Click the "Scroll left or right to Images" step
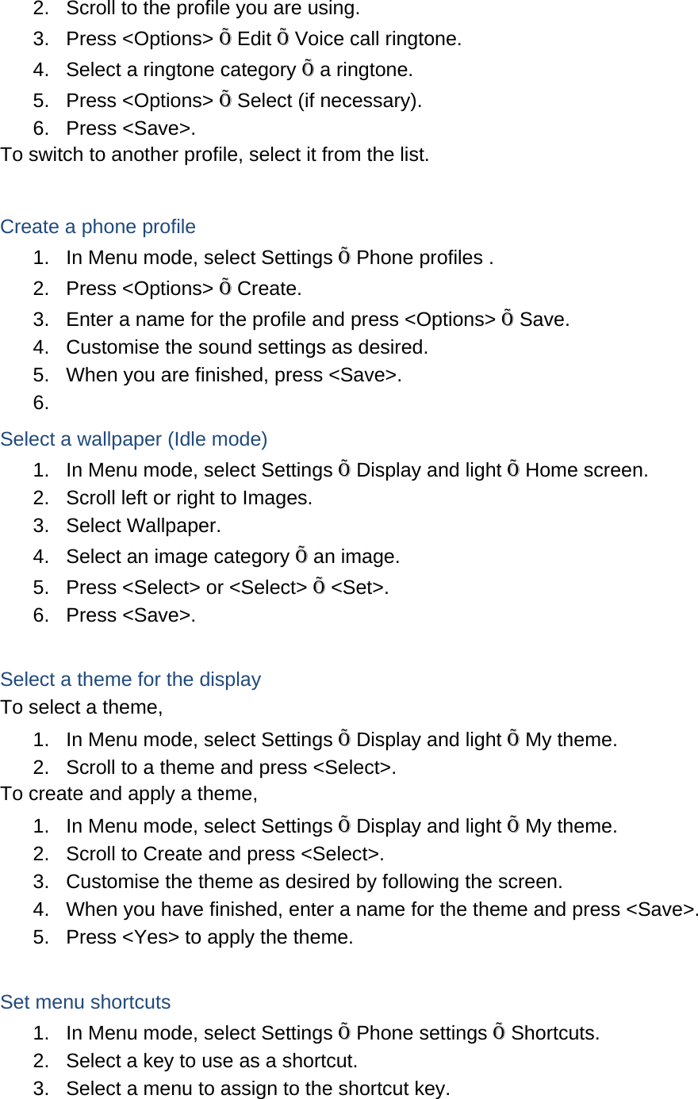Viewport: 698px width, 1099px height. tap(189, 498)
